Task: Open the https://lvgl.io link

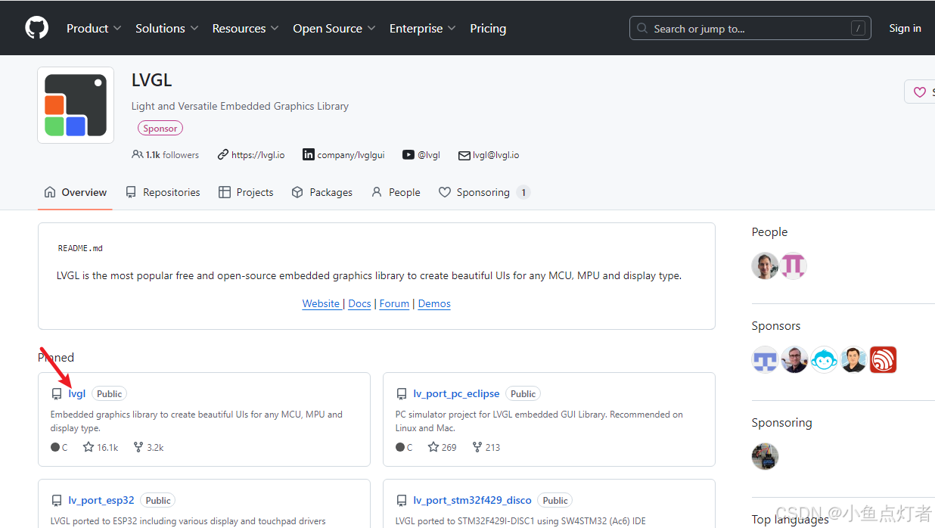Action: [258, 154]
